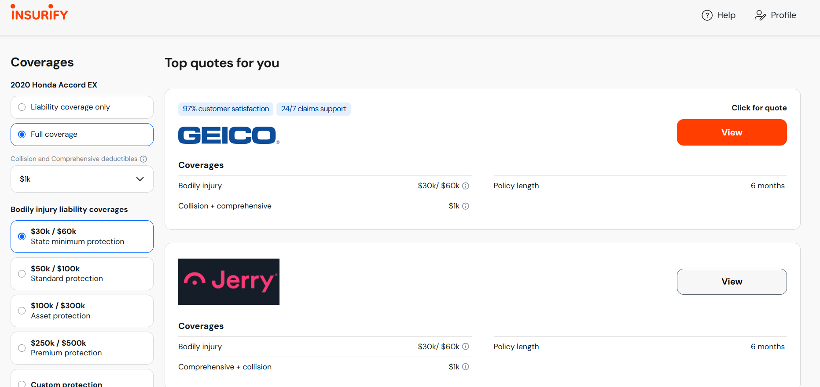Show Jerry comprehensive + collision info tooltip
820x387 pixels.
tap(466, 367)
